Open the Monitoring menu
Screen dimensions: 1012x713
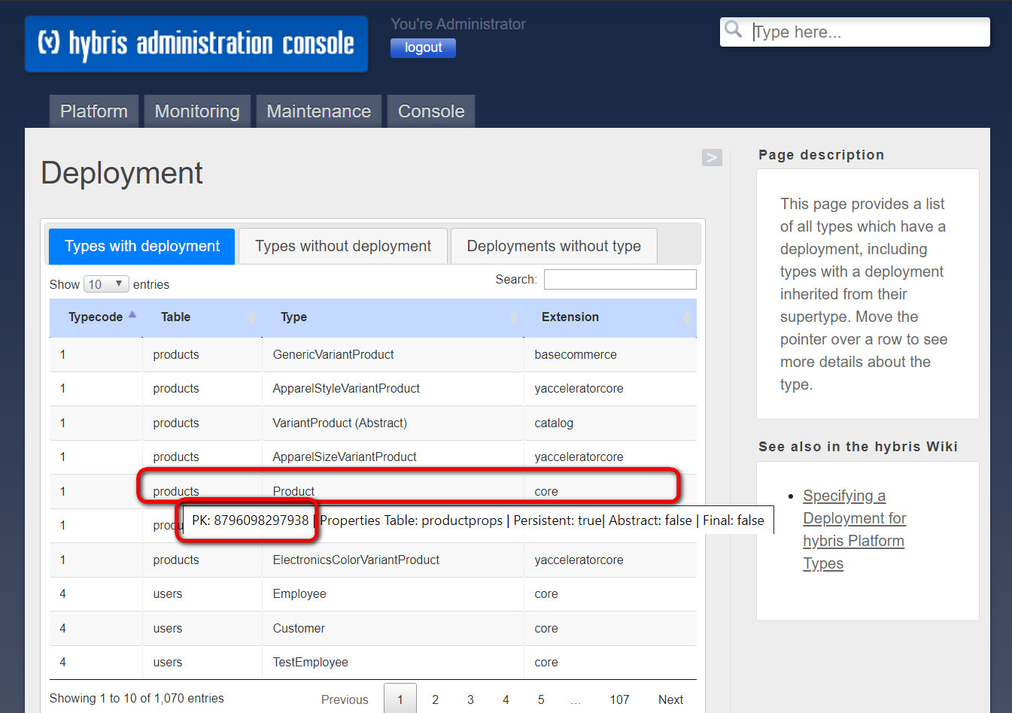(x=197, y=111)
